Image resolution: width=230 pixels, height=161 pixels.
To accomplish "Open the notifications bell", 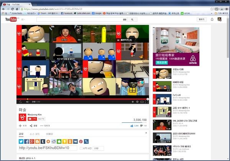I will (x=212, y=20).
